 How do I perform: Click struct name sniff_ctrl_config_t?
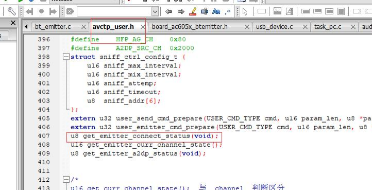[x=139, y=57]
